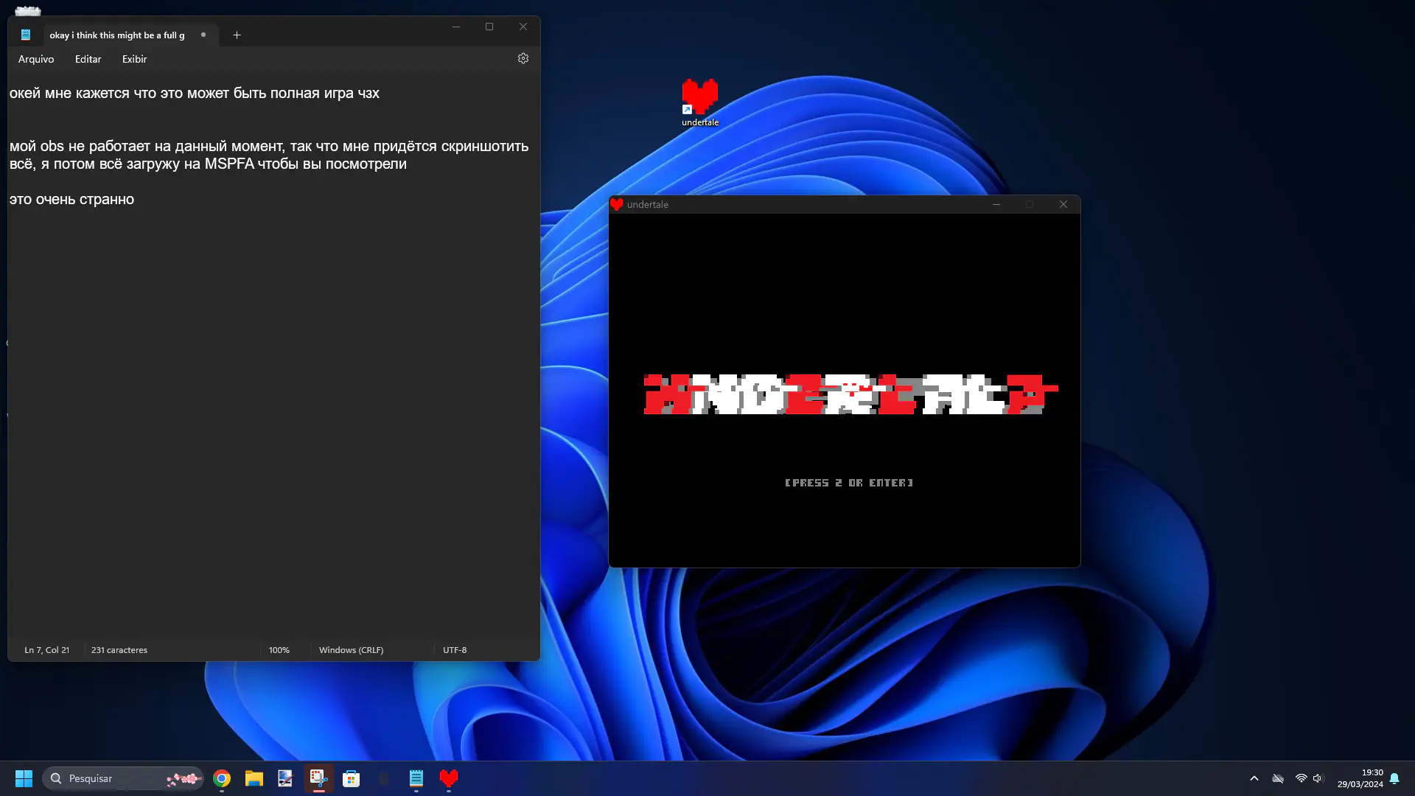Viewport: 1415px width, 796px height.
Task: Open the Editar menu in Notepad
Action: 88,59
